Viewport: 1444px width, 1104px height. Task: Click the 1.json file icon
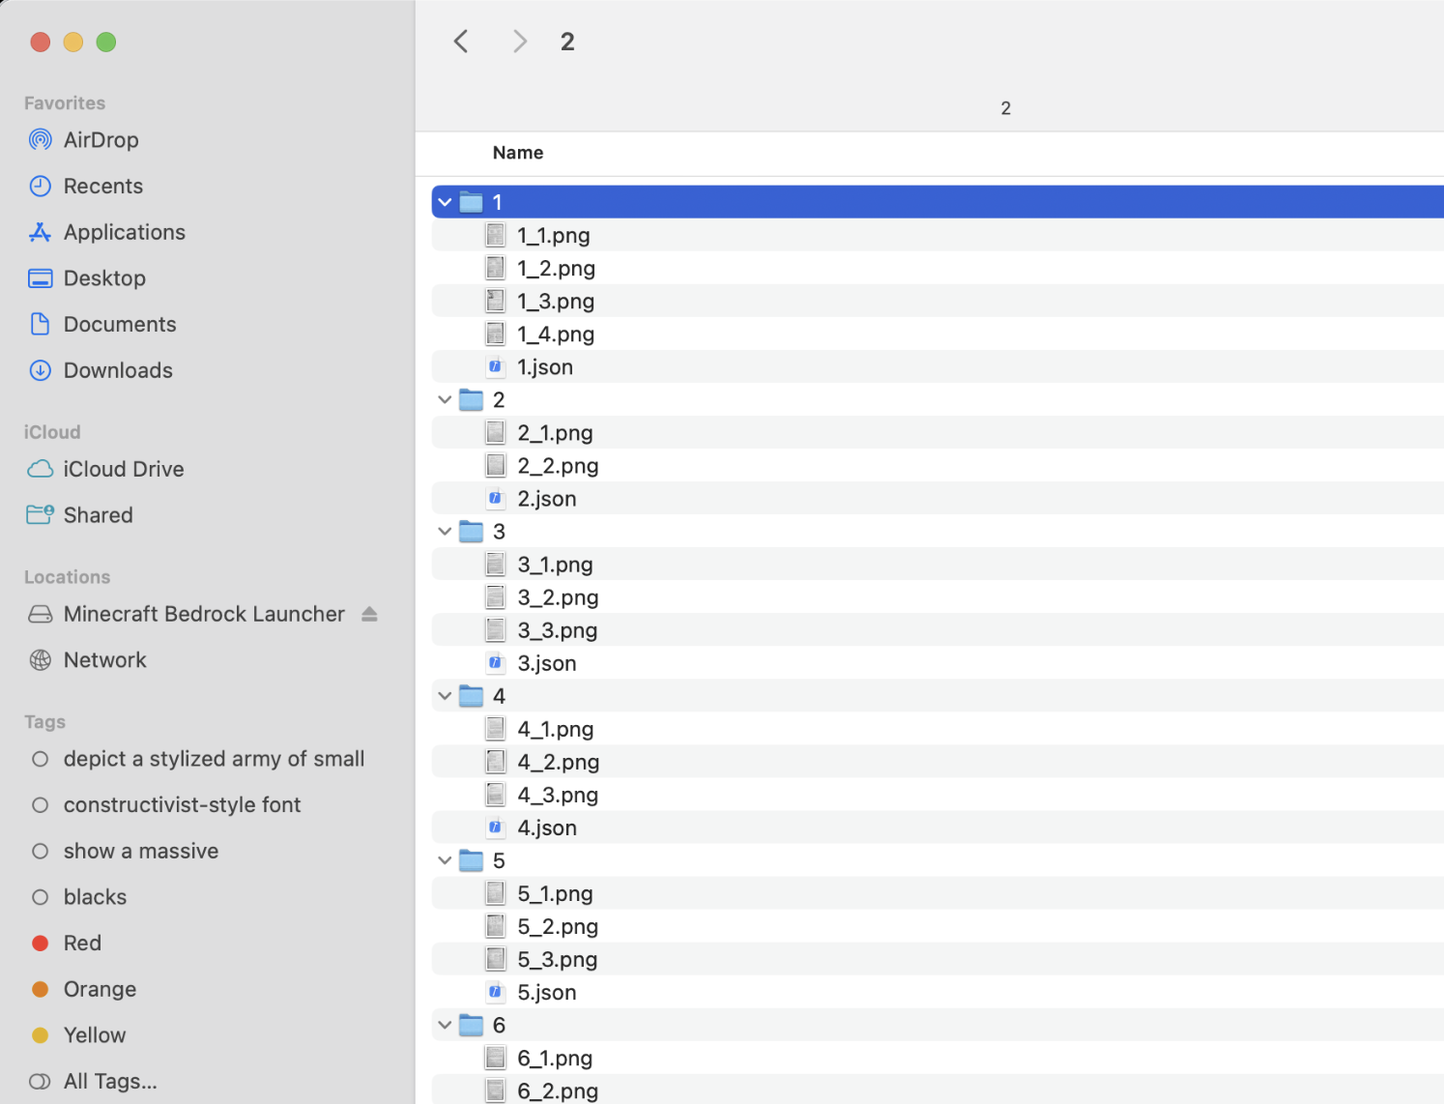(x=496, y=366)
